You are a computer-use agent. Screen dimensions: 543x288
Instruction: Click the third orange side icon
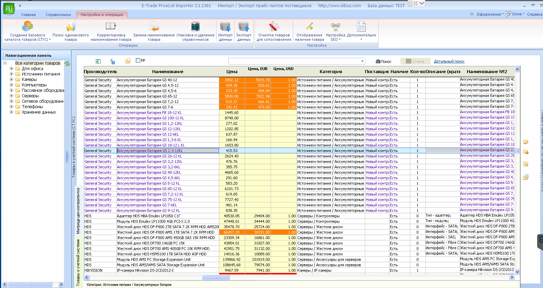(x=526, y=164)
